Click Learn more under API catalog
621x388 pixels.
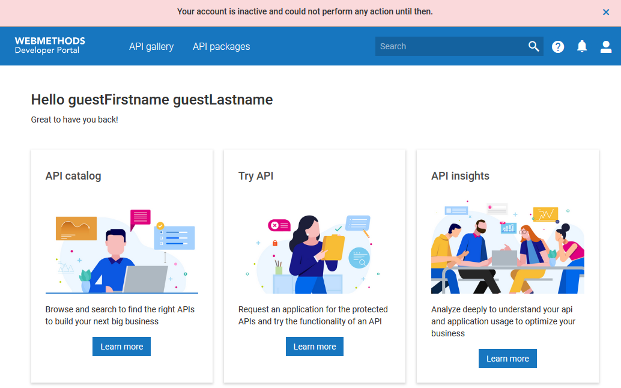121,347
